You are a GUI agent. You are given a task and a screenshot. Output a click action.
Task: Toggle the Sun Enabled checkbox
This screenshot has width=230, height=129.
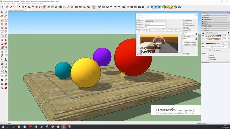(x=184, y=21)
